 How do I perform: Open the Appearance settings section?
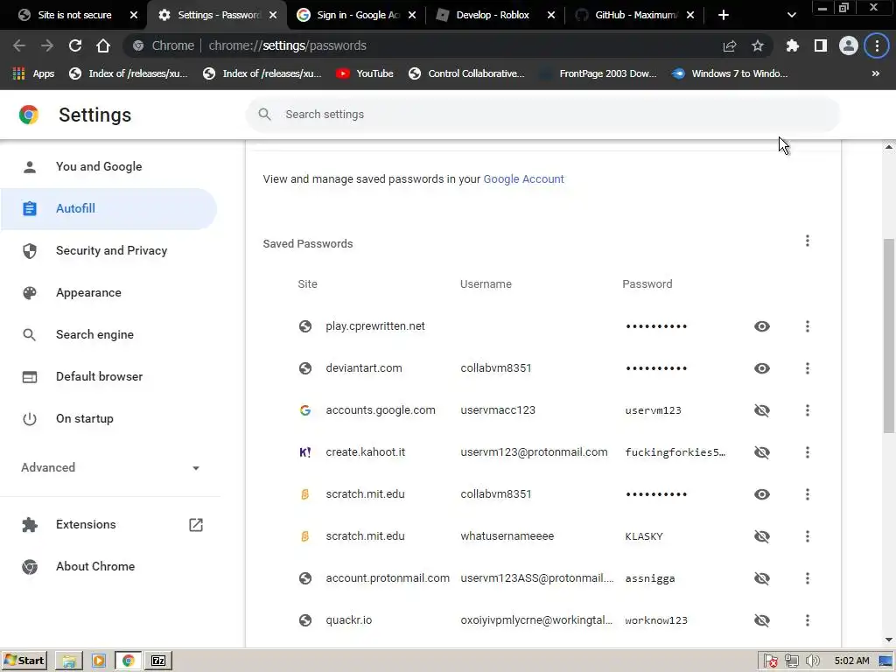coord(108,292)
